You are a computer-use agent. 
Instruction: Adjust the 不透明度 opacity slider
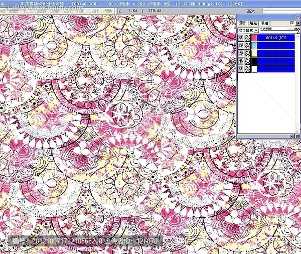coord(279,31)
